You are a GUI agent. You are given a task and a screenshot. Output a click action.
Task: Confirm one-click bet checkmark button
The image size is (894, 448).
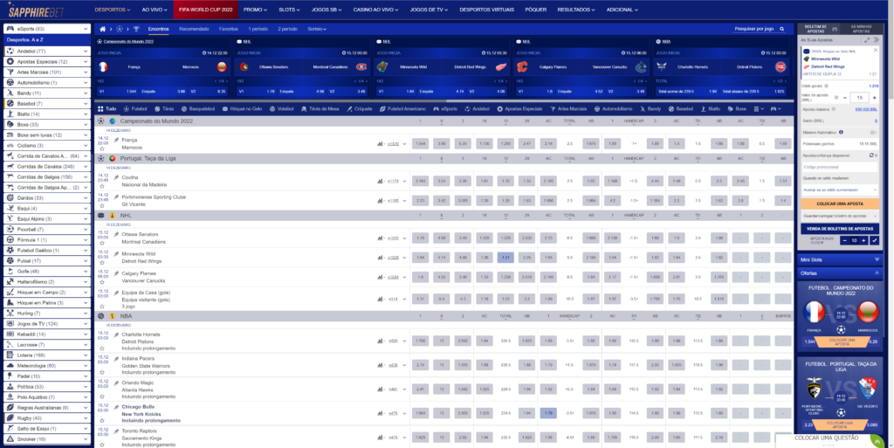[x=874, y=240]
